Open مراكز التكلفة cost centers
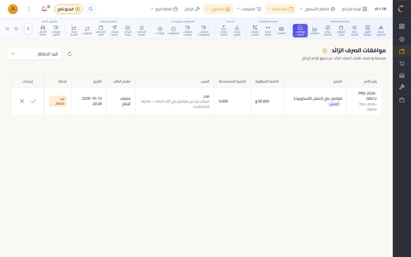 pos(328,31)
